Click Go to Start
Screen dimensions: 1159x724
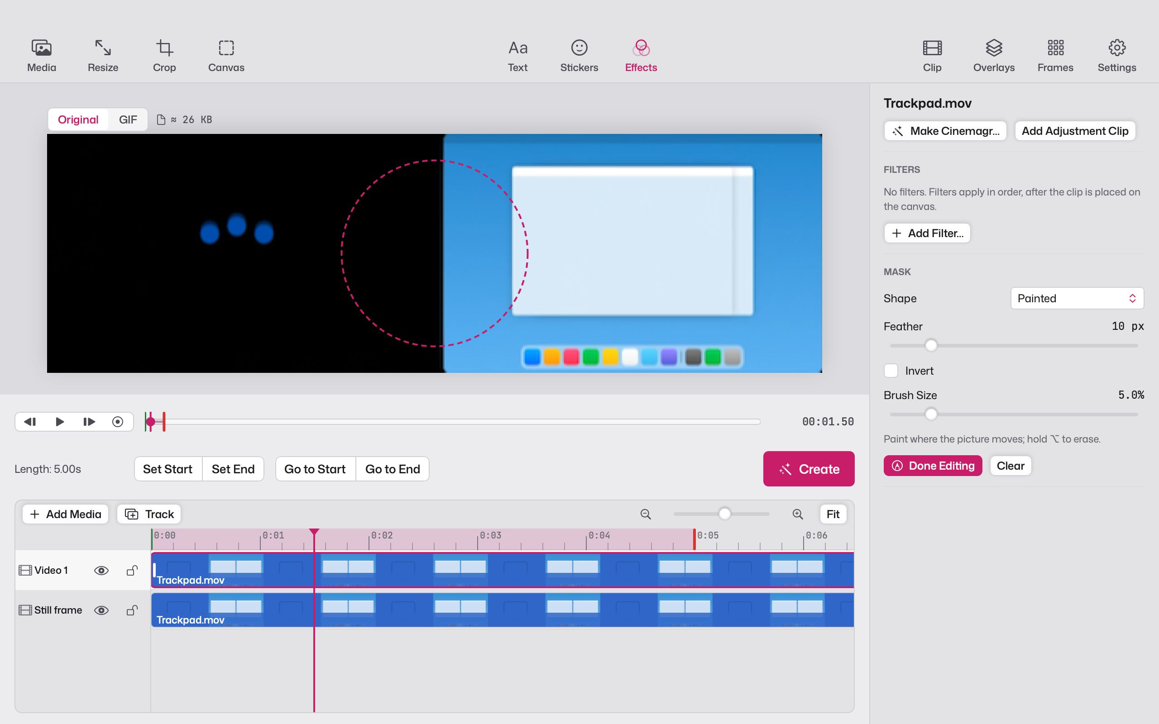tap(315, 469)
